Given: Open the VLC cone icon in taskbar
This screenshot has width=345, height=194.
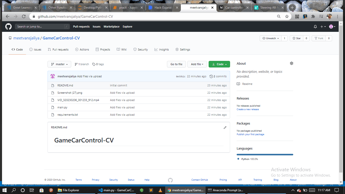Looking at the screenshot, I should 160,190.
